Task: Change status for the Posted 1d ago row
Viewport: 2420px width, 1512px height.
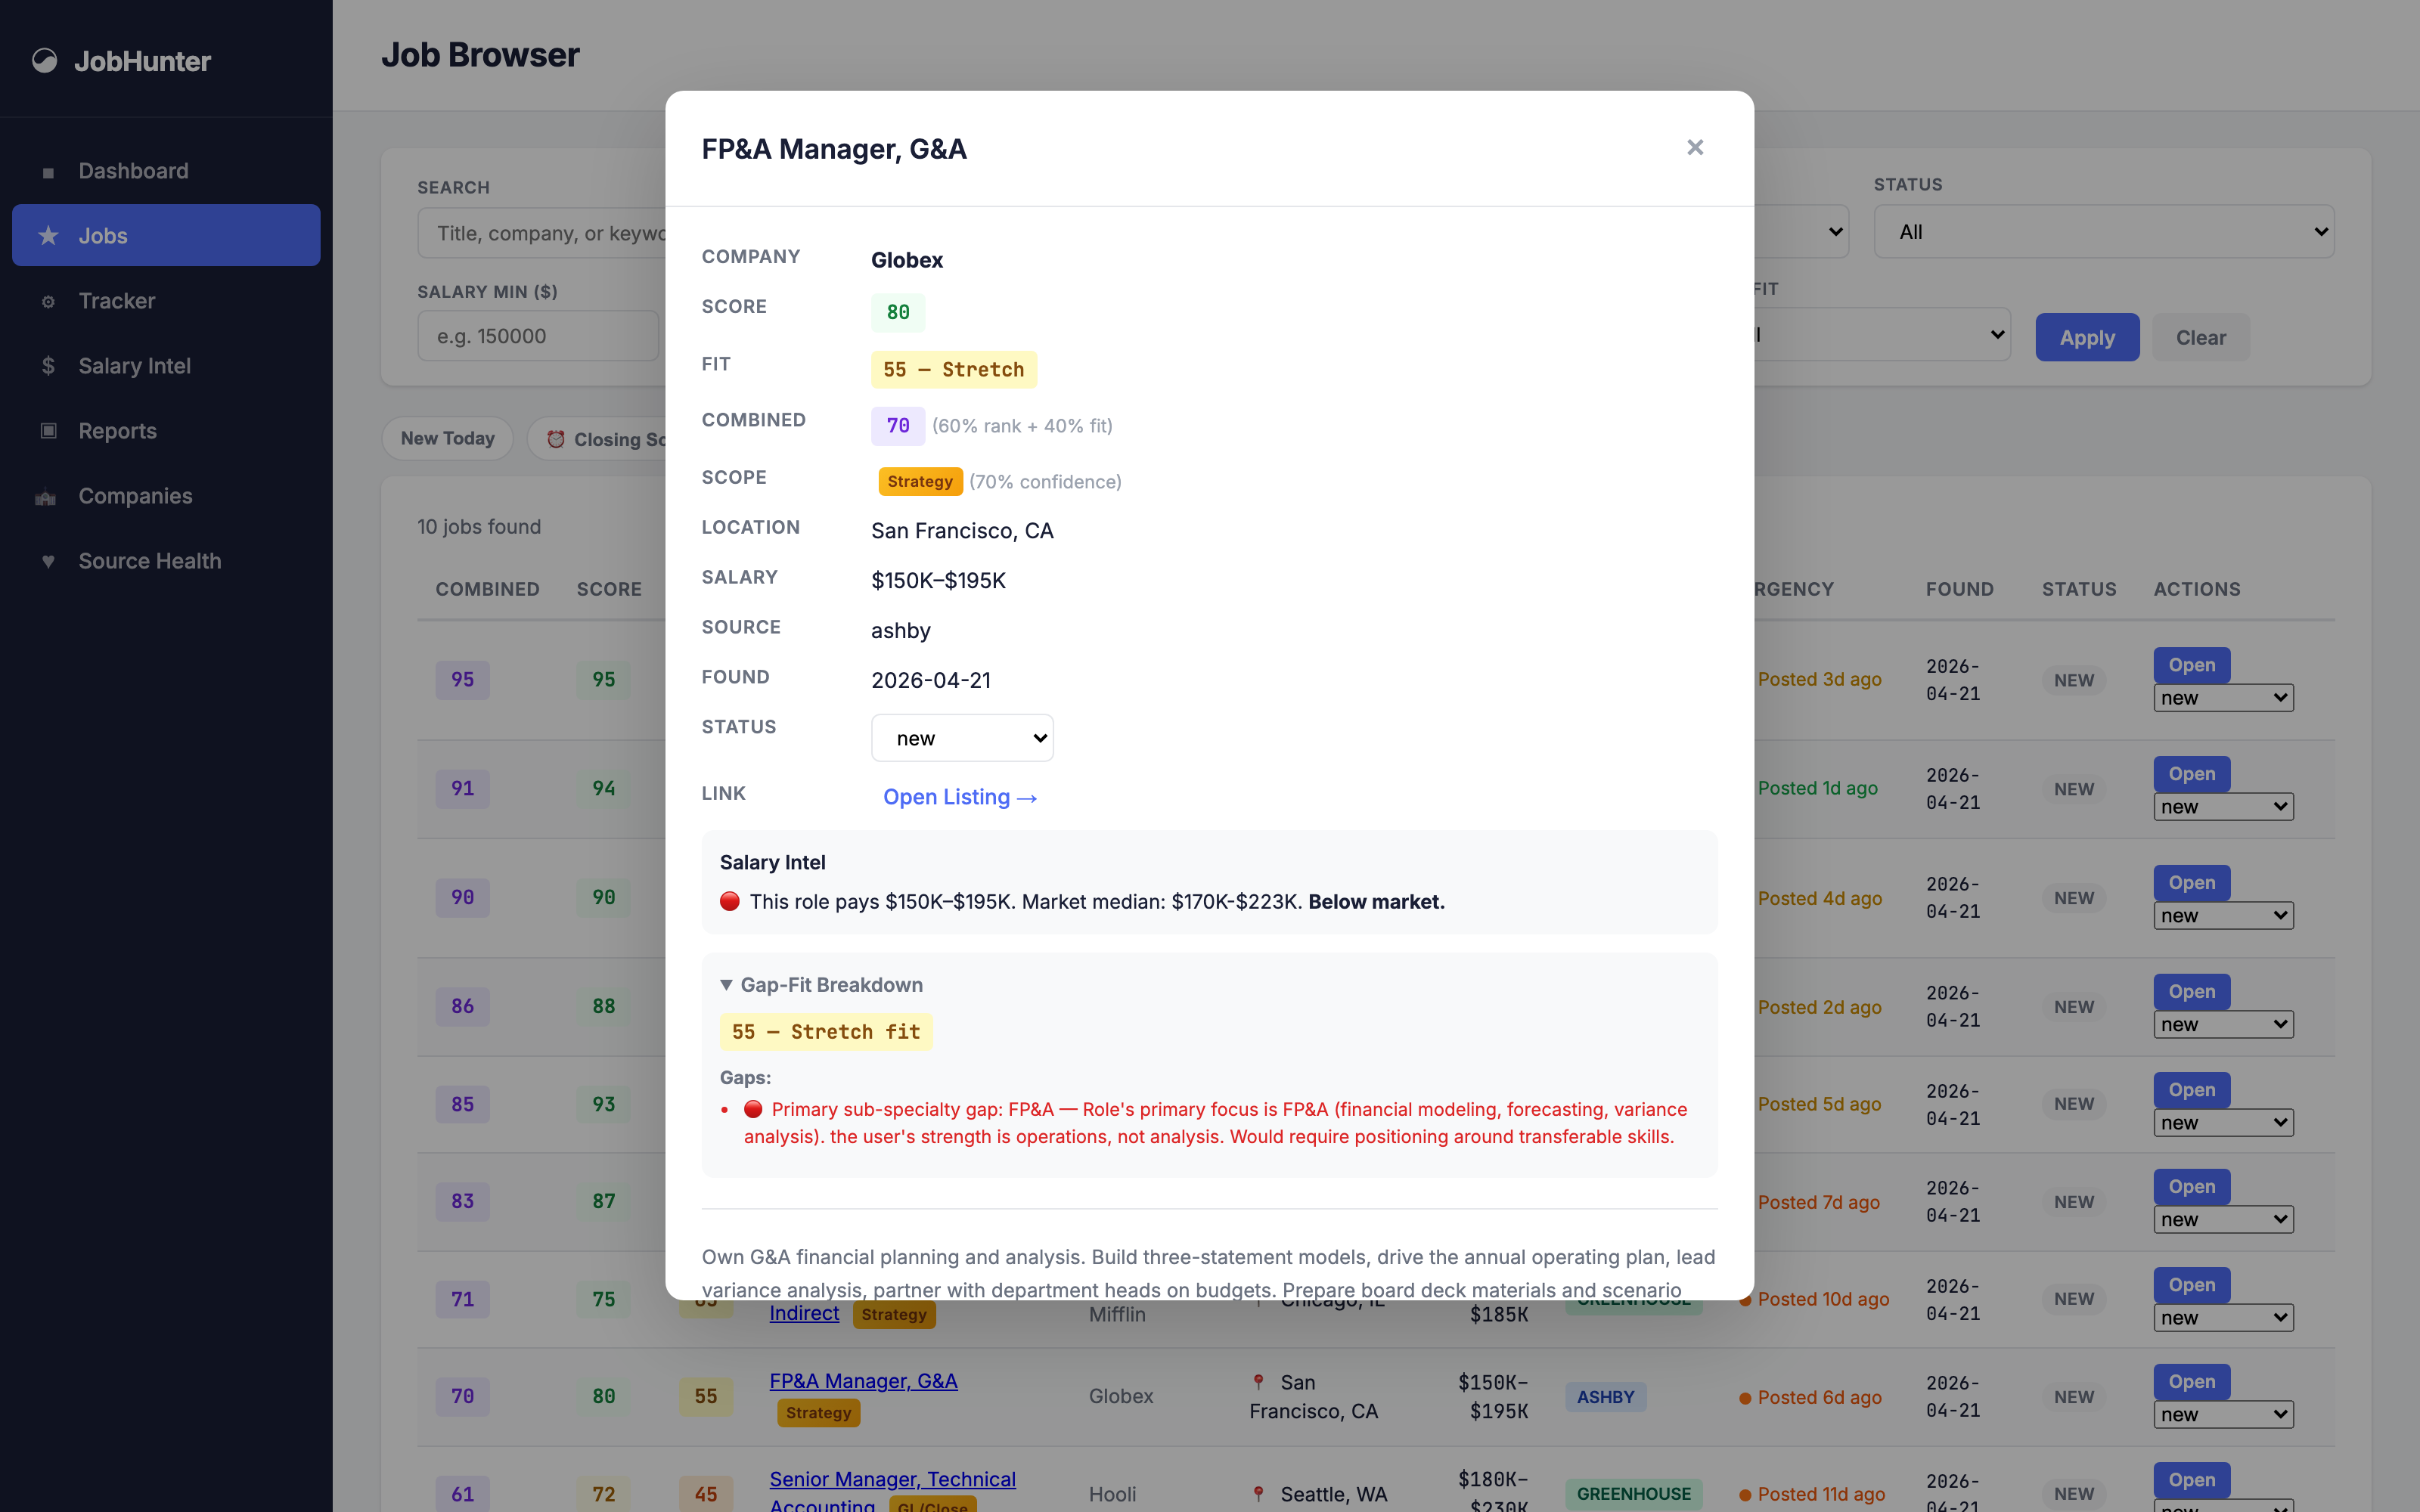Action: pyautogui.click(x=2223, y=807)
